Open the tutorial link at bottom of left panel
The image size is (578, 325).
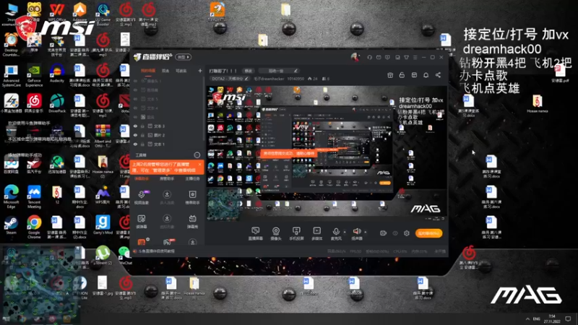point(156,251)
